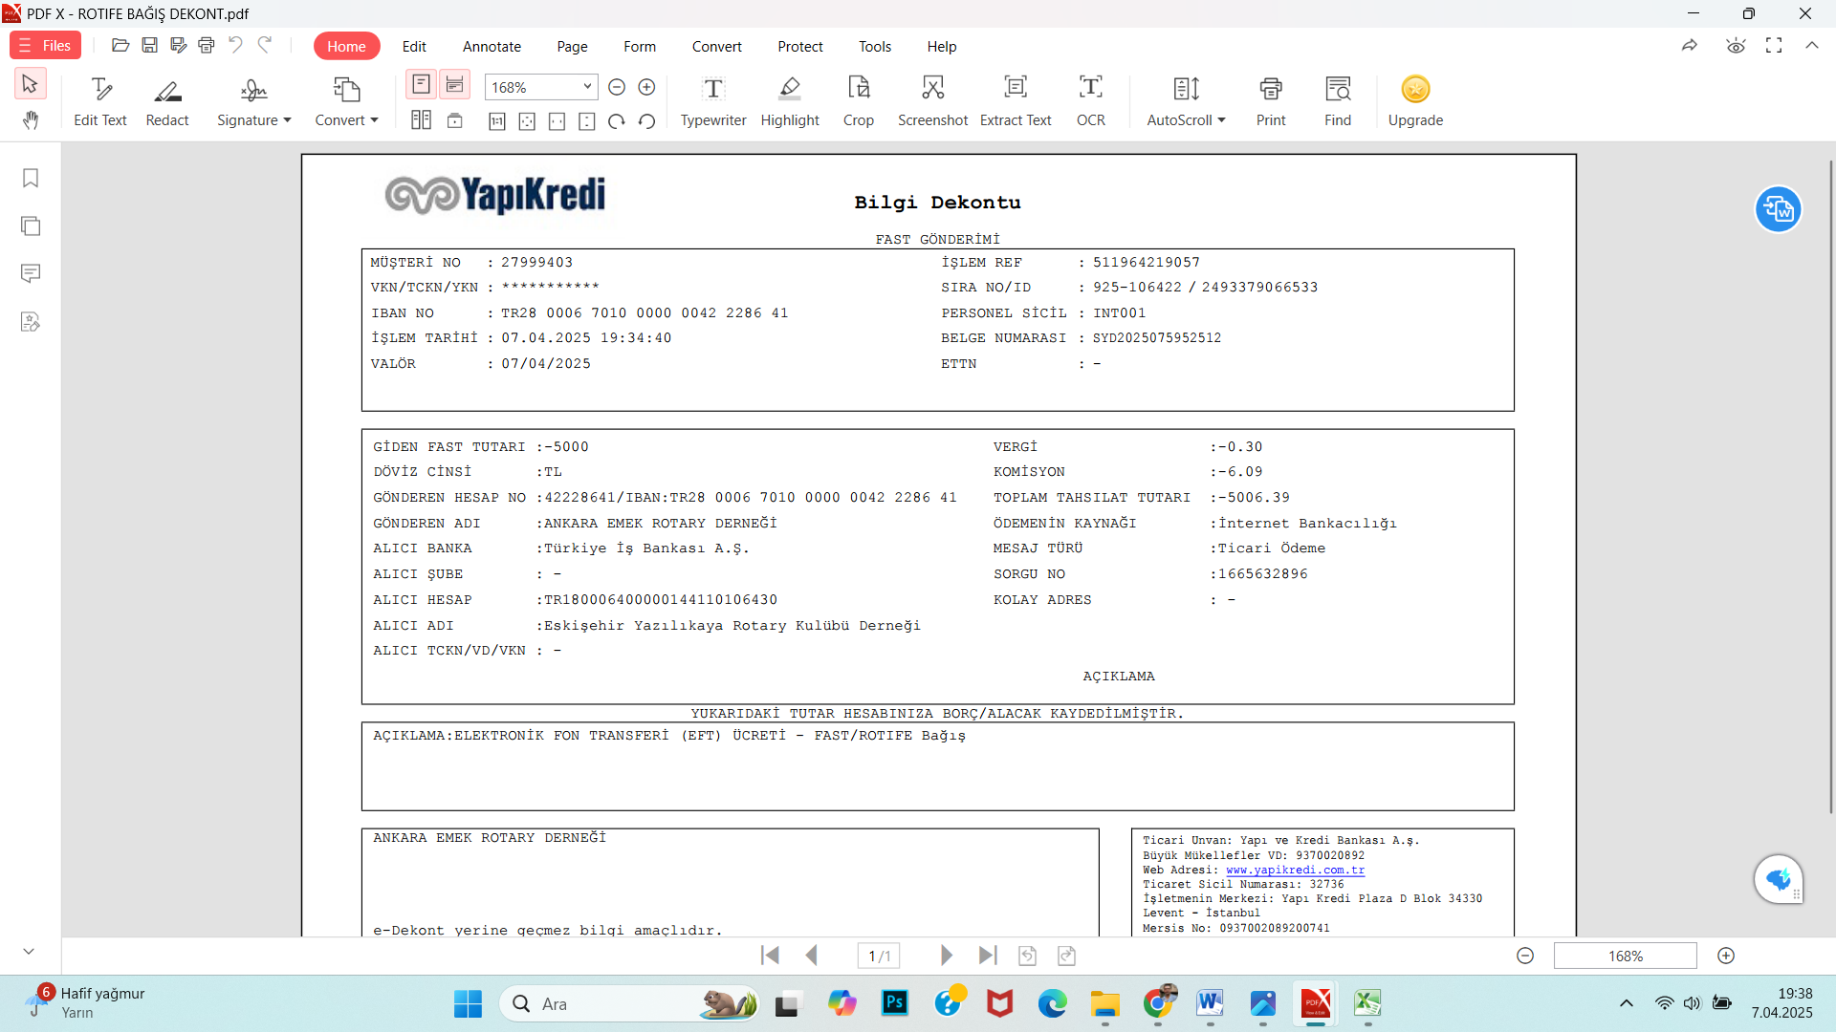Open the Files menu button
This screenshot has height=1032, width=1836.
point(45,46)
